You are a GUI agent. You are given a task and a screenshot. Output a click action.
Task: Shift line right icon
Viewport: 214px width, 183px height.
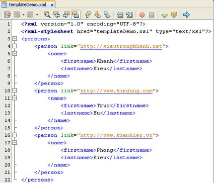pos(130,15)
